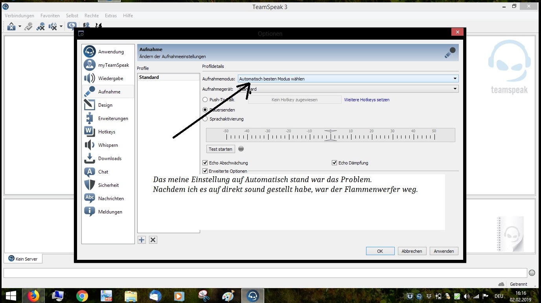Open the Nachrichten messages category
The height and width of the screenshot is (303, 541).
(108, 199)
